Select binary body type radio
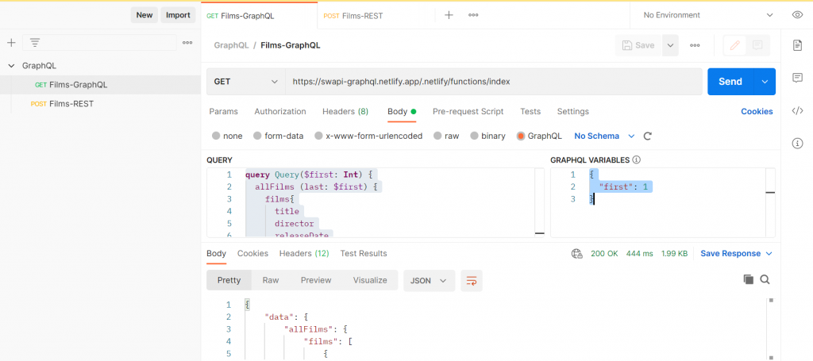Viewport: 813px width, 361px height. pyautogui.click(x=474, y=136)
